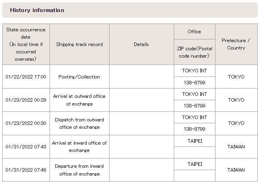The width and height of the screenshot is (260, 184).
Task: Click the Posting/Collection record cell
Action: [79, 77]
